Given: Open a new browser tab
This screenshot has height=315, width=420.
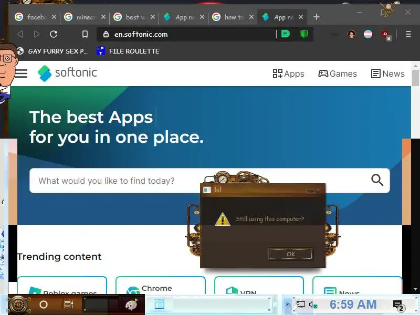Looking at the screenshot, I should pos(317,17).
